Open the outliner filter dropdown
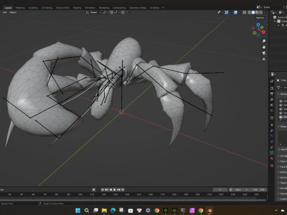The width and height of the screenshot is (287, 215). pos(280,13)
